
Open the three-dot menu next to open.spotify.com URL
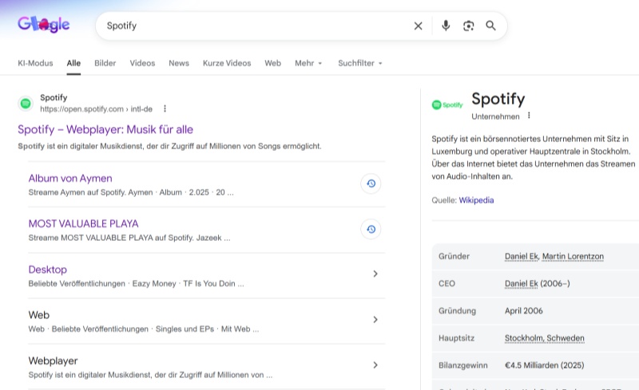[x=165, y=108]
